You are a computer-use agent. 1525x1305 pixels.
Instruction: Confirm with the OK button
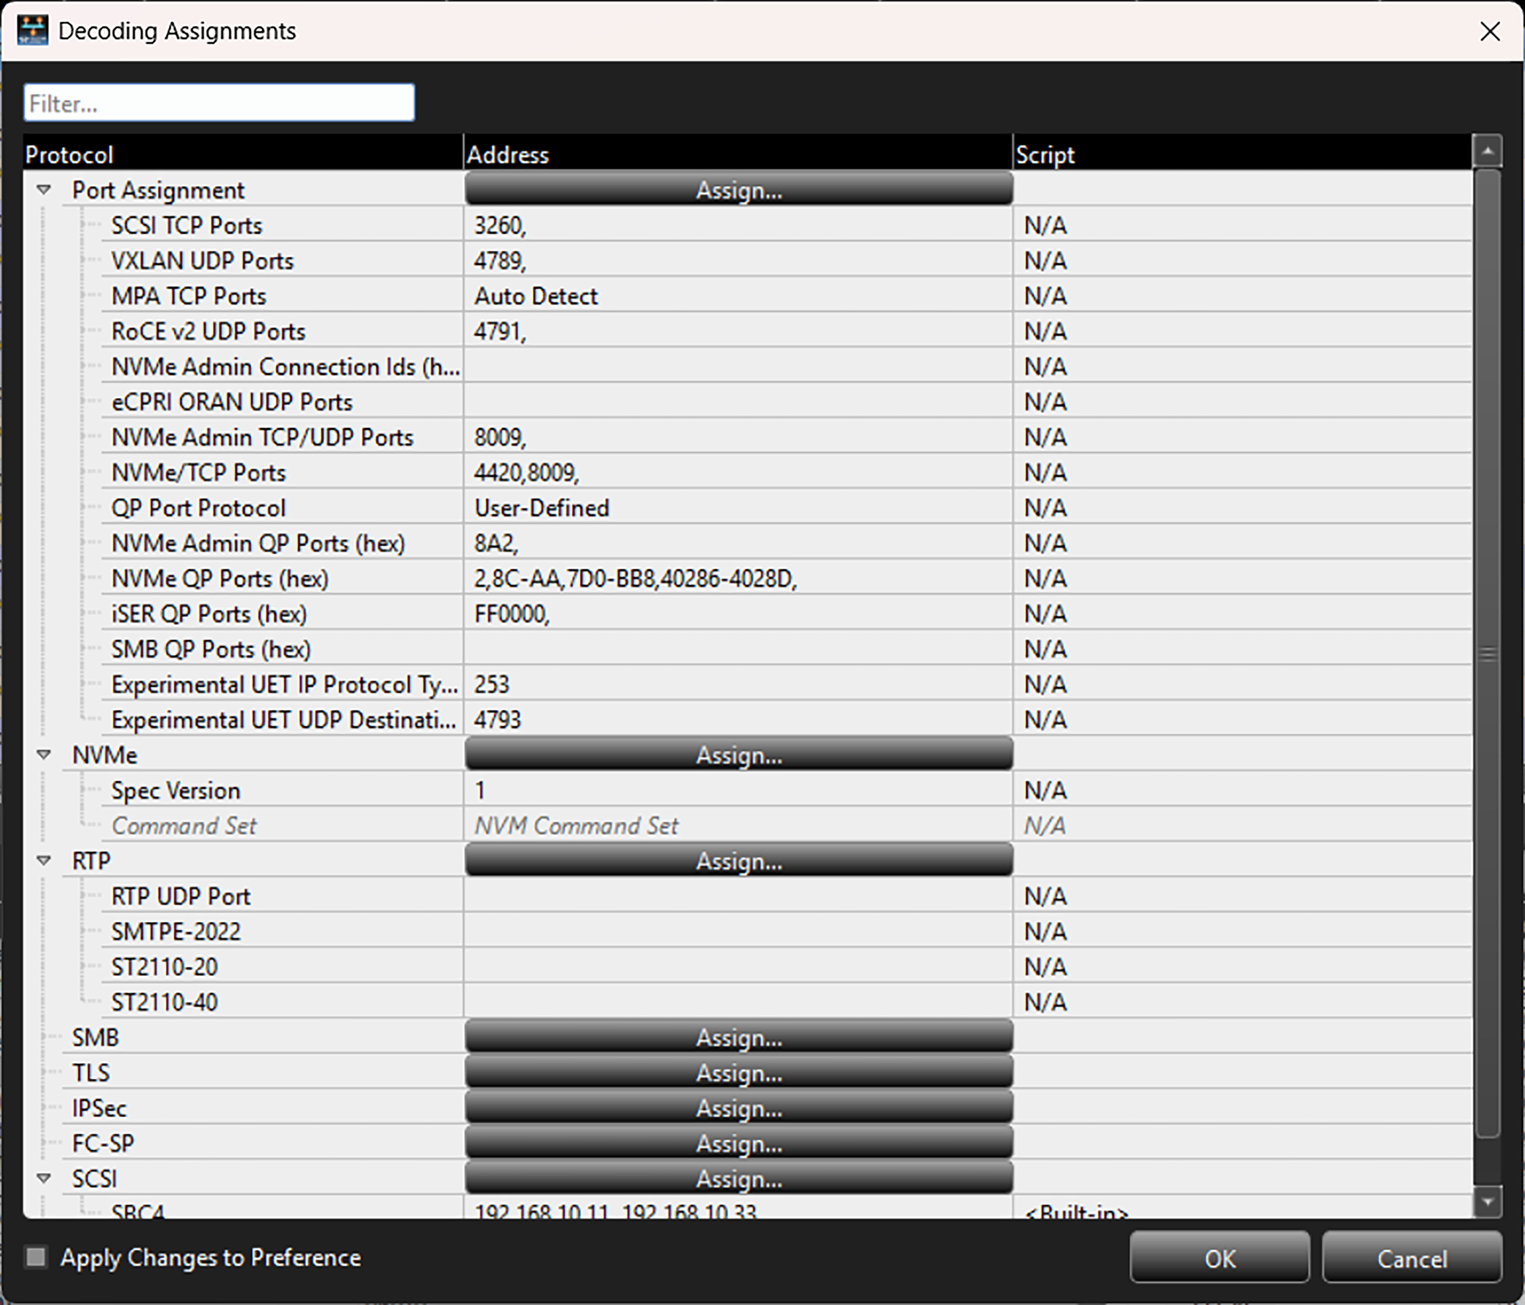(x=1220, y=1258)
